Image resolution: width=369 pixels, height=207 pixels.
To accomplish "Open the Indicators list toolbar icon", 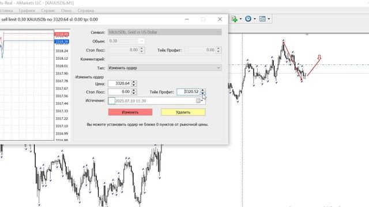I will click(234, 19).
